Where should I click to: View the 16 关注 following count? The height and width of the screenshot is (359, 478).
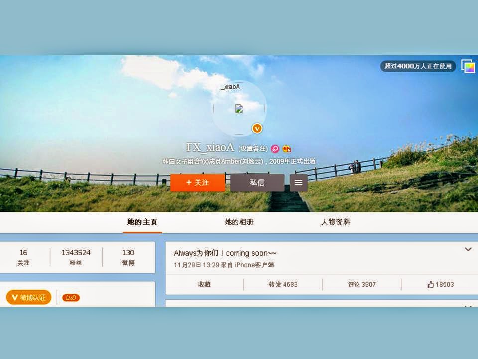(x=23, y=257)
